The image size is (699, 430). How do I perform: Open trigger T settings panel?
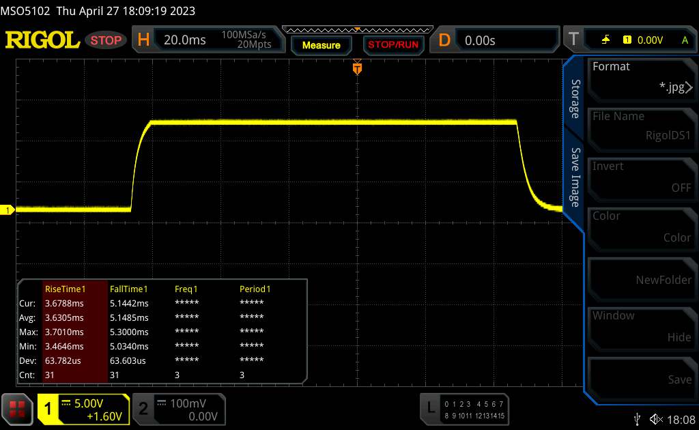point(630,40)
